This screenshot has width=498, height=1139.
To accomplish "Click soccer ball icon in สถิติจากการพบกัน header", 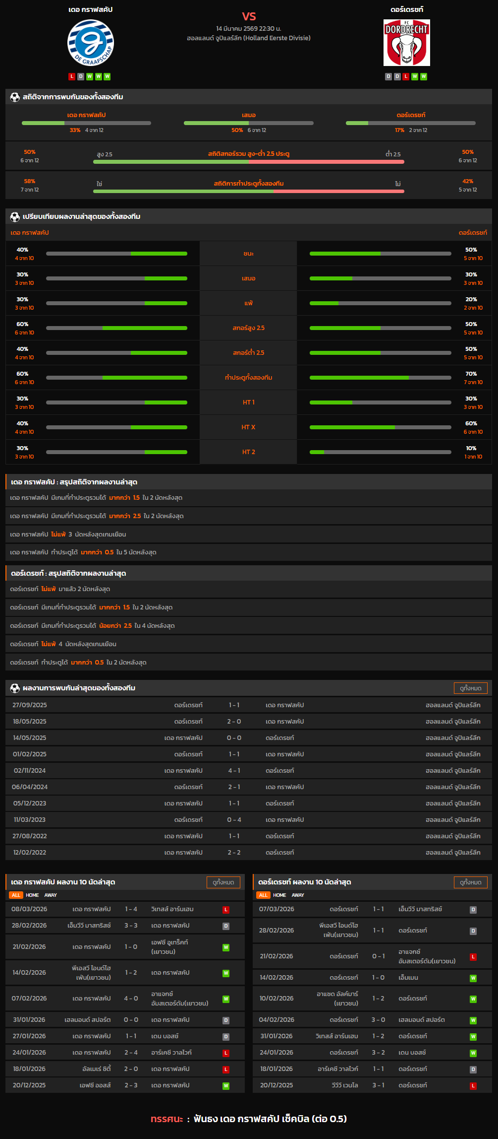I will point(15,97).
